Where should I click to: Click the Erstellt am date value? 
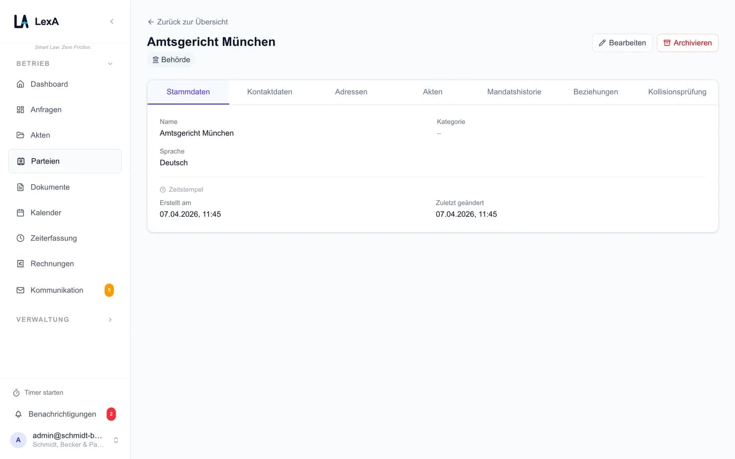[190, 214]
